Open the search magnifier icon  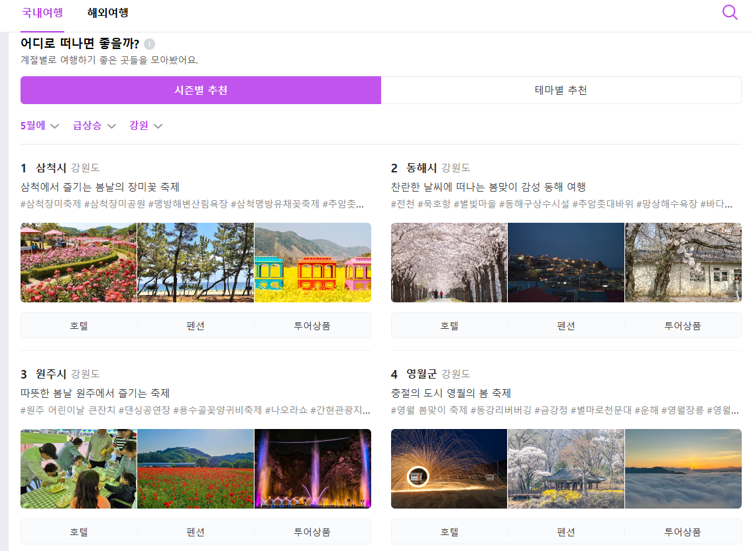click(730, 12)
